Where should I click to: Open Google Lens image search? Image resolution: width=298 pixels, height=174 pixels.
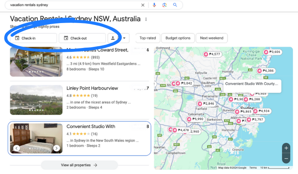pos(164,5)
